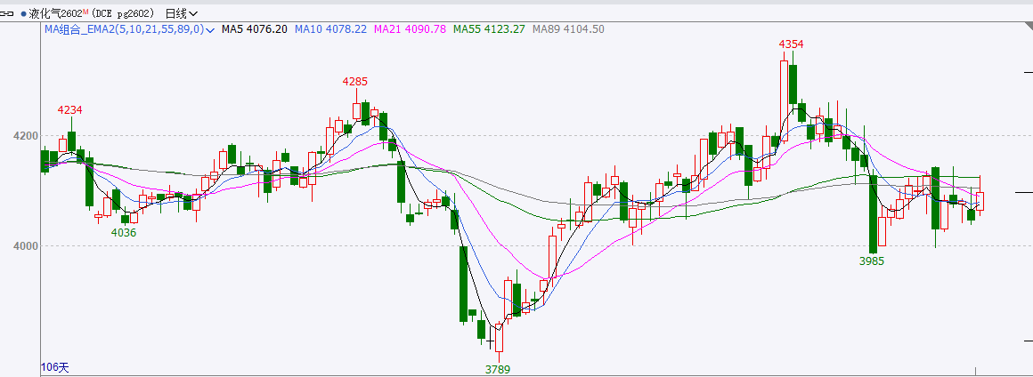Viewport: 1033px width, 377px height.
Task: Select the 液化气2602 contract title
Action: point(54,14)
